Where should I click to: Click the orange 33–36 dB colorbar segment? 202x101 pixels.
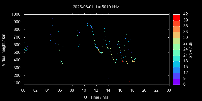point(176,29)
